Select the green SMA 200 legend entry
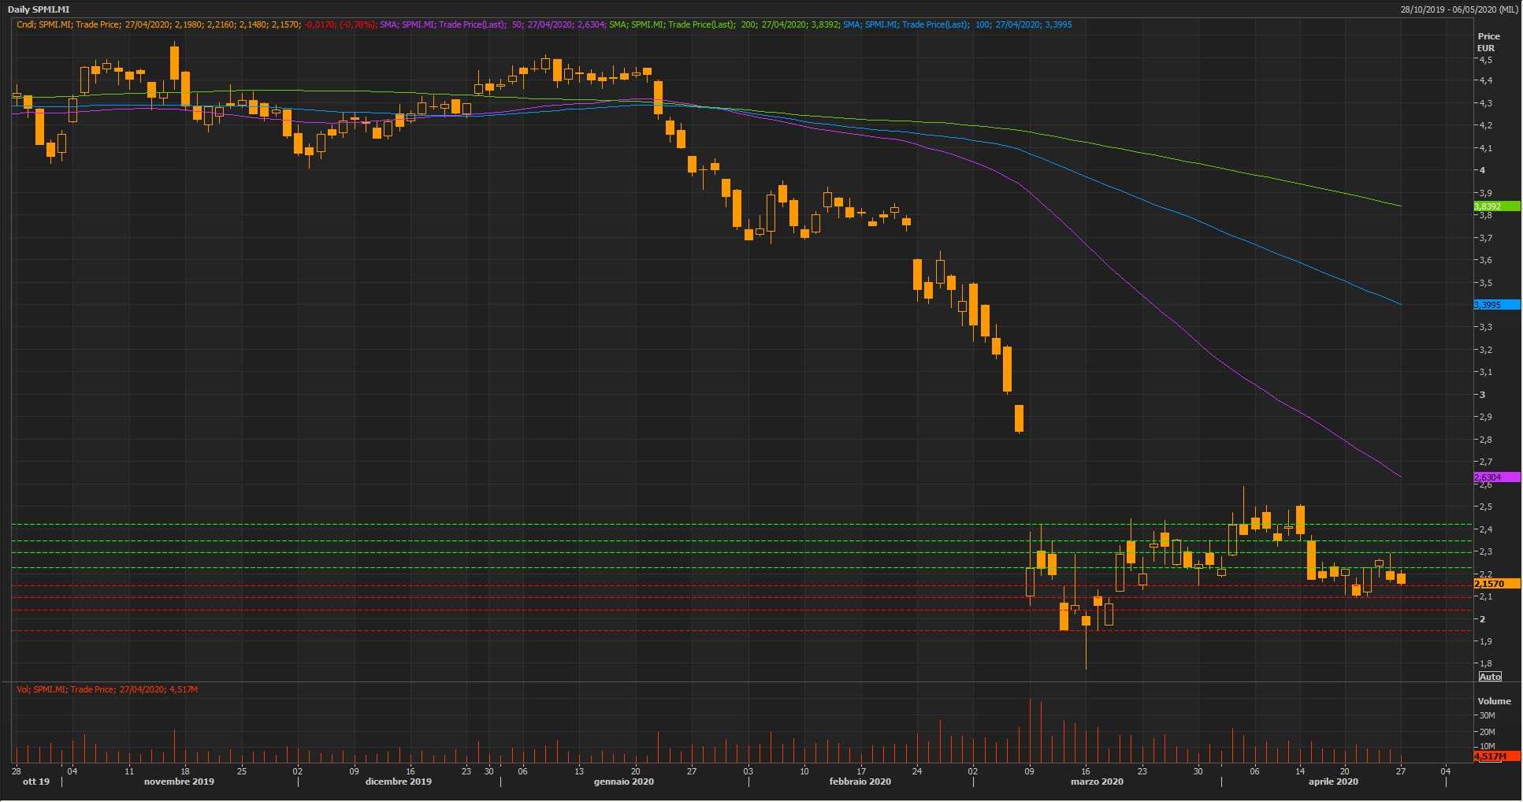The image size is (1523, 802). pos(723,24)
